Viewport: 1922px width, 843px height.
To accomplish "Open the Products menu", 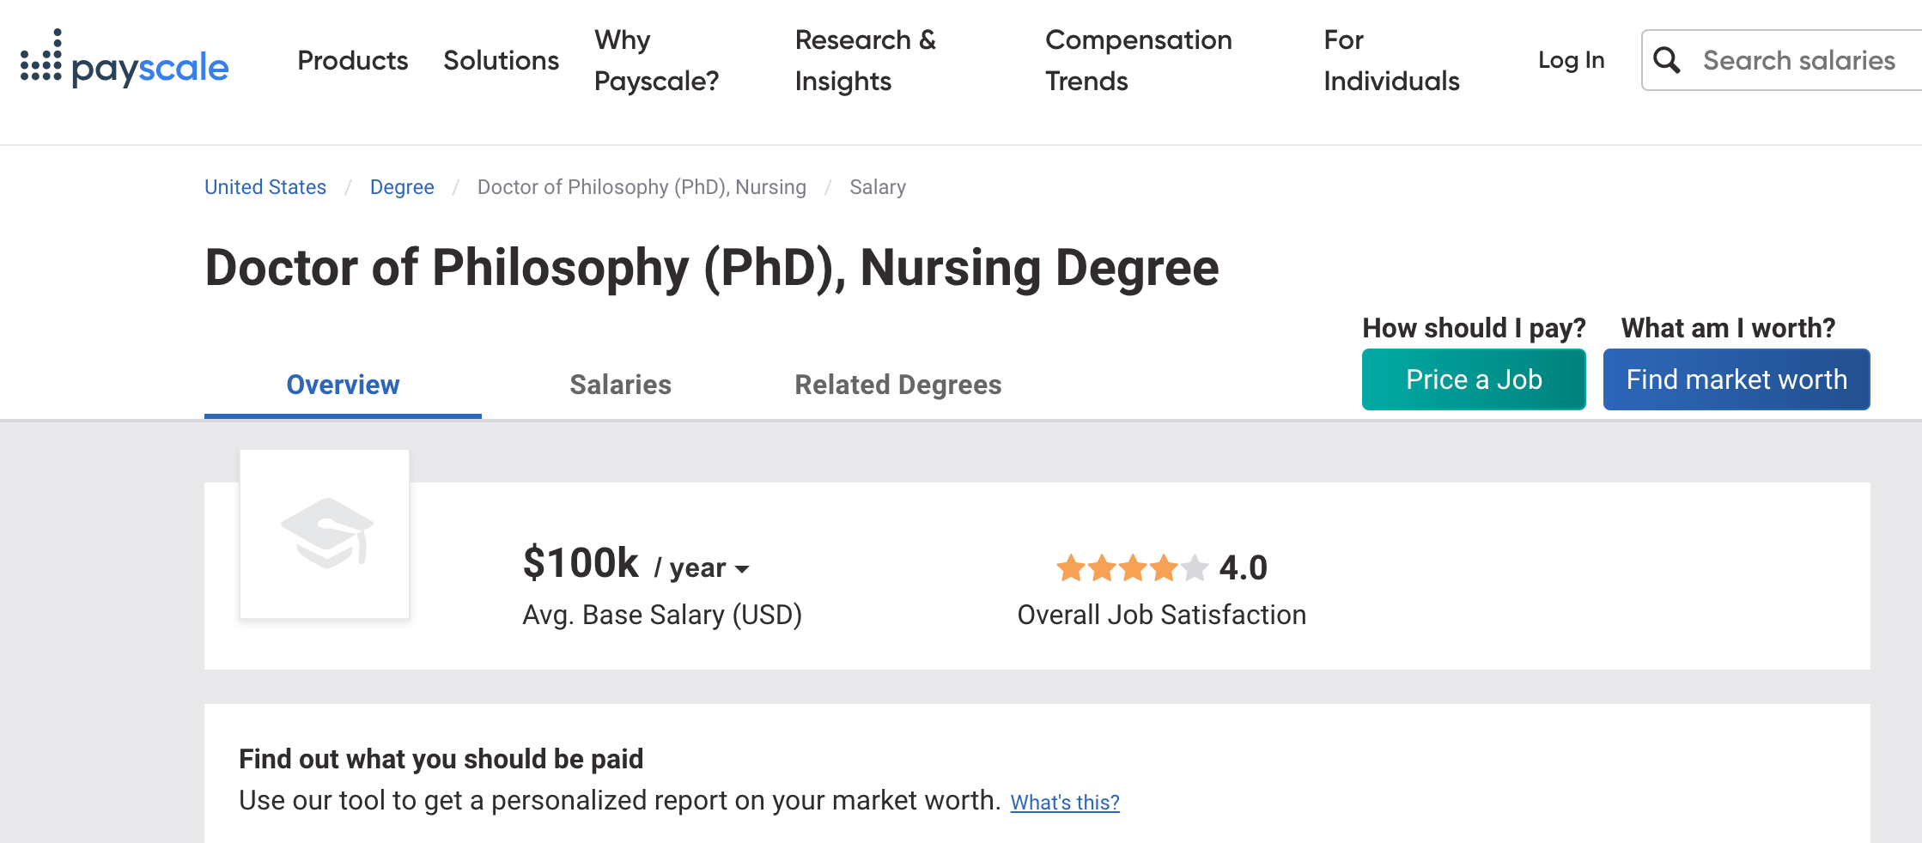I will tap(352, 60).
